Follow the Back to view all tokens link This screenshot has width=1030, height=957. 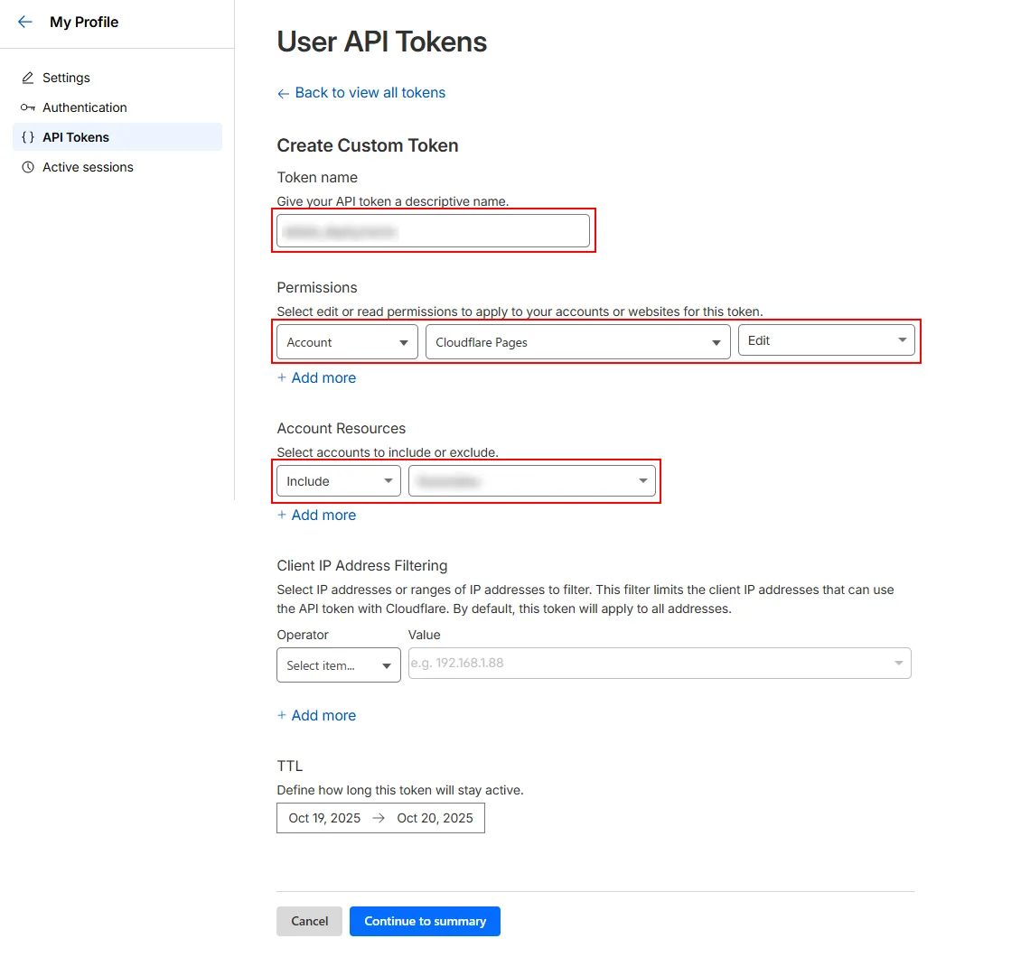(369, 92)
